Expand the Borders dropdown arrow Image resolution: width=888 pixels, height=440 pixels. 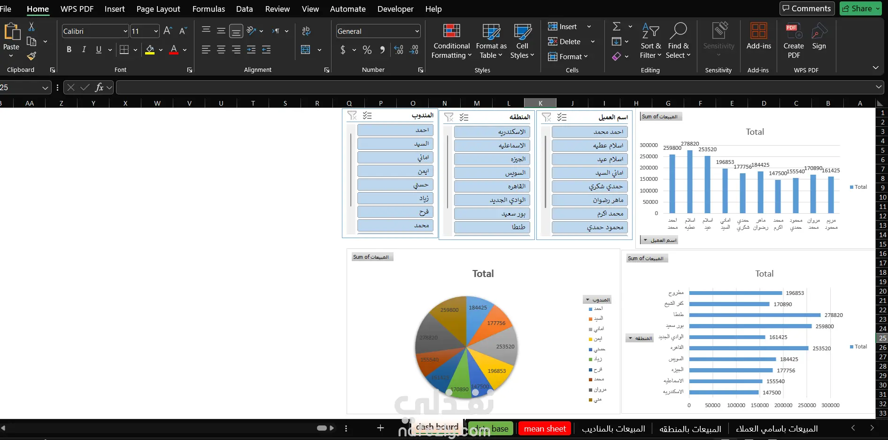tap(135, 50)
